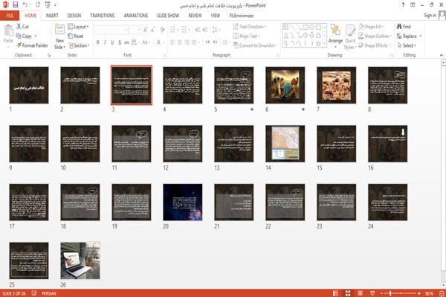Clear all formatting eraser icon
This screenshot has width=446, height=297.
pyautogui.click(x=162, y=30)
